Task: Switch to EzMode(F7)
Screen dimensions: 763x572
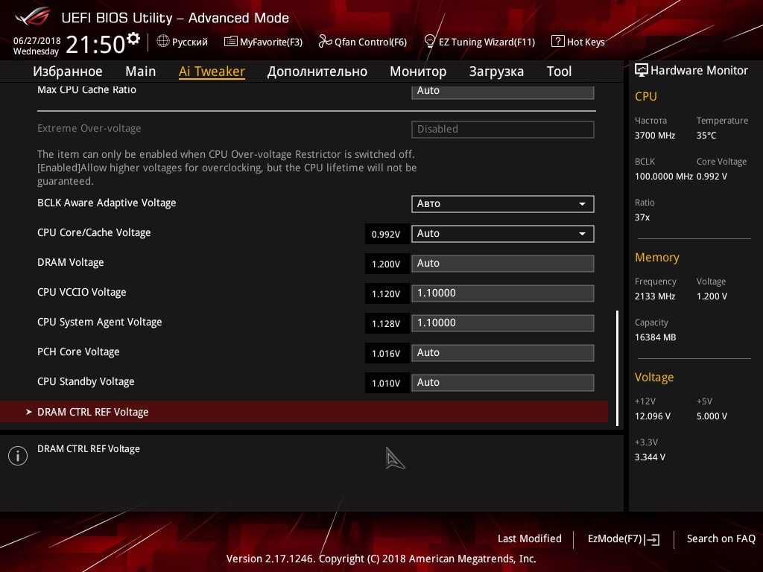Action: coord(624,539)
